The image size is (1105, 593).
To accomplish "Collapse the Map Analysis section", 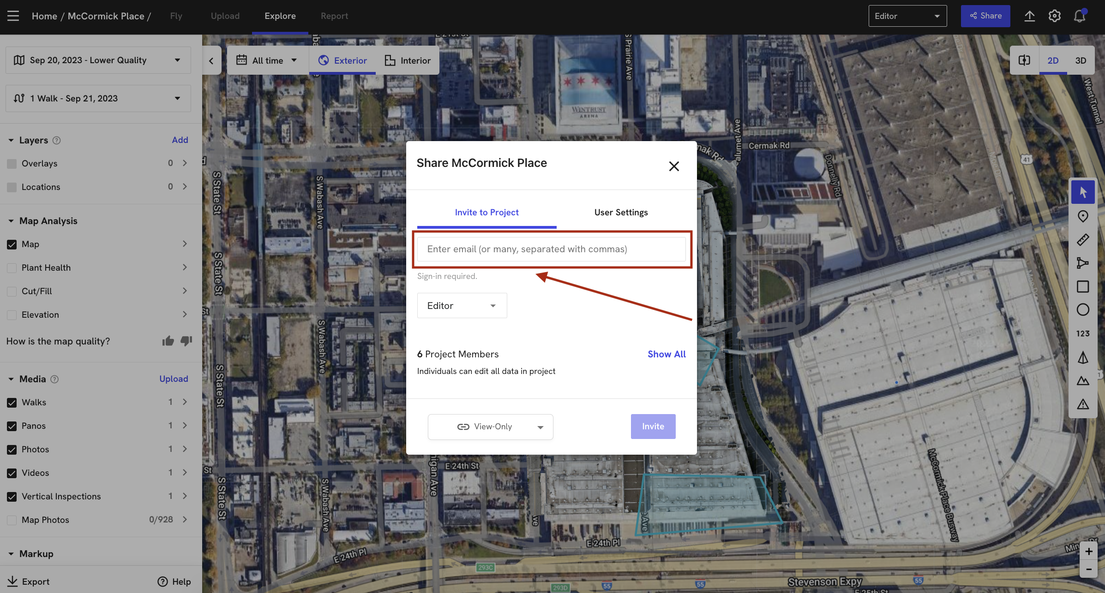I will 11,221.
